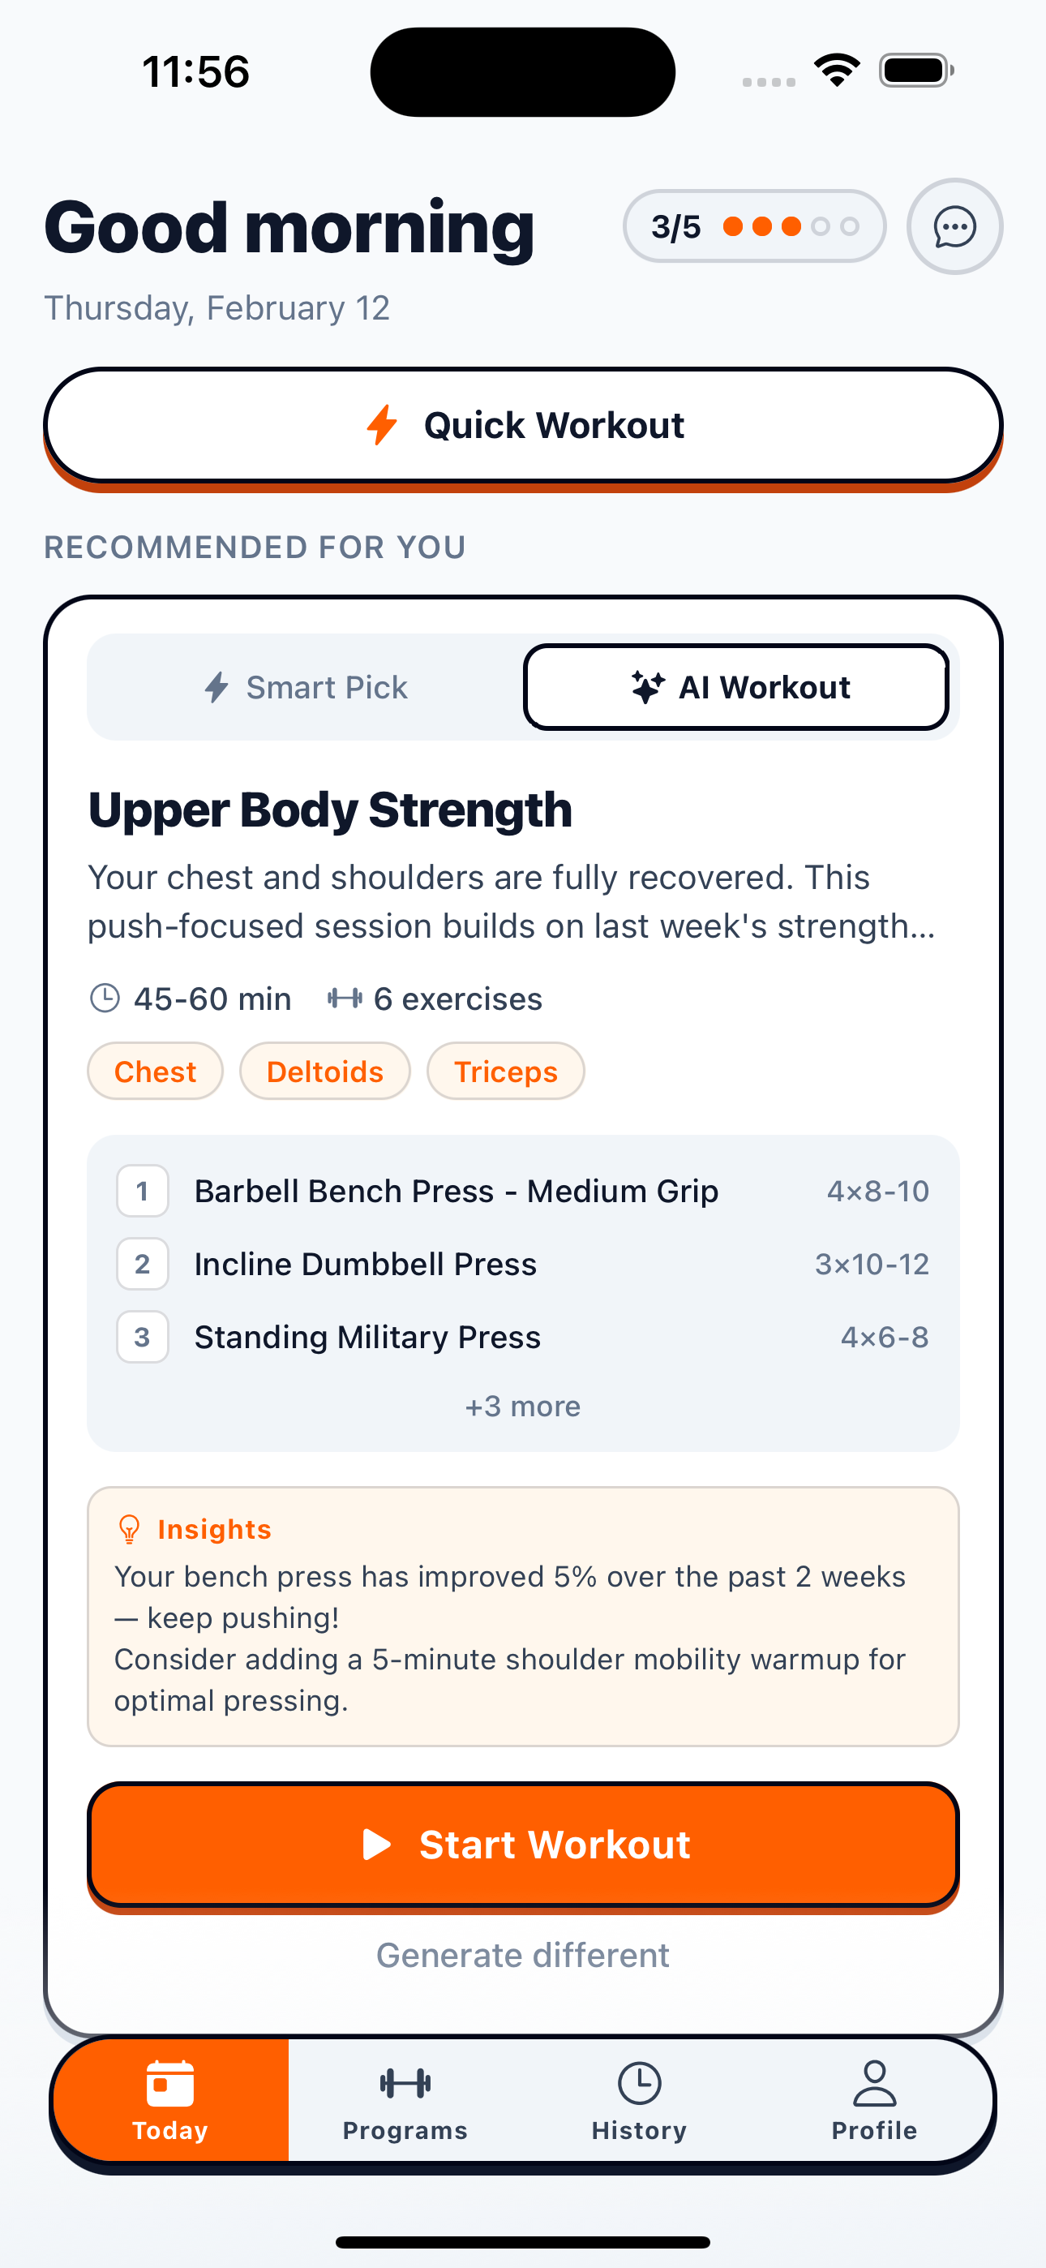Tap the Triceps muscle tag

pyautogui.click(x=505, y=1072)
